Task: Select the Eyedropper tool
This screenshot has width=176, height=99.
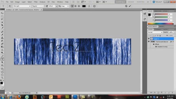Action: [2, 28]
